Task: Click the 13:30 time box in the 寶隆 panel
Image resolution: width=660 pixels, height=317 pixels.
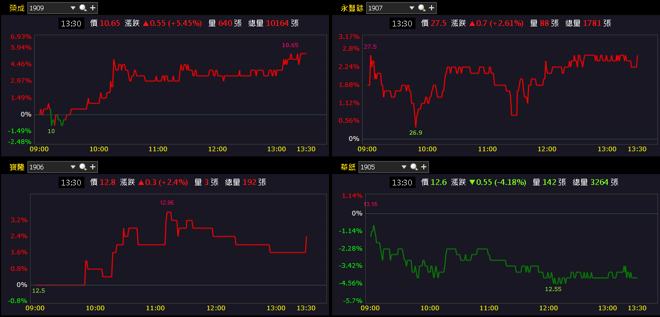Action: tap(70, 182)
